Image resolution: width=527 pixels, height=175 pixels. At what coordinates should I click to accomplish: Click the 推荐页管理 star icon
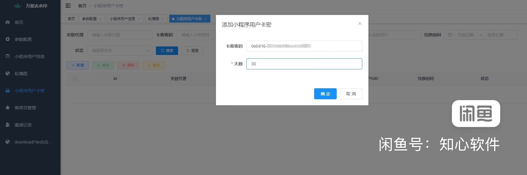pos(8,108)
